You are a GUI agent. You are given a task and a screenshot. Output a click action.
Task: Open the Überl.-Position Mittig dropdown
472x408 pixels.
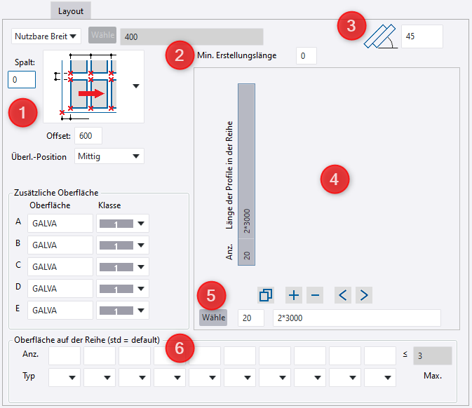pos(109,156)
